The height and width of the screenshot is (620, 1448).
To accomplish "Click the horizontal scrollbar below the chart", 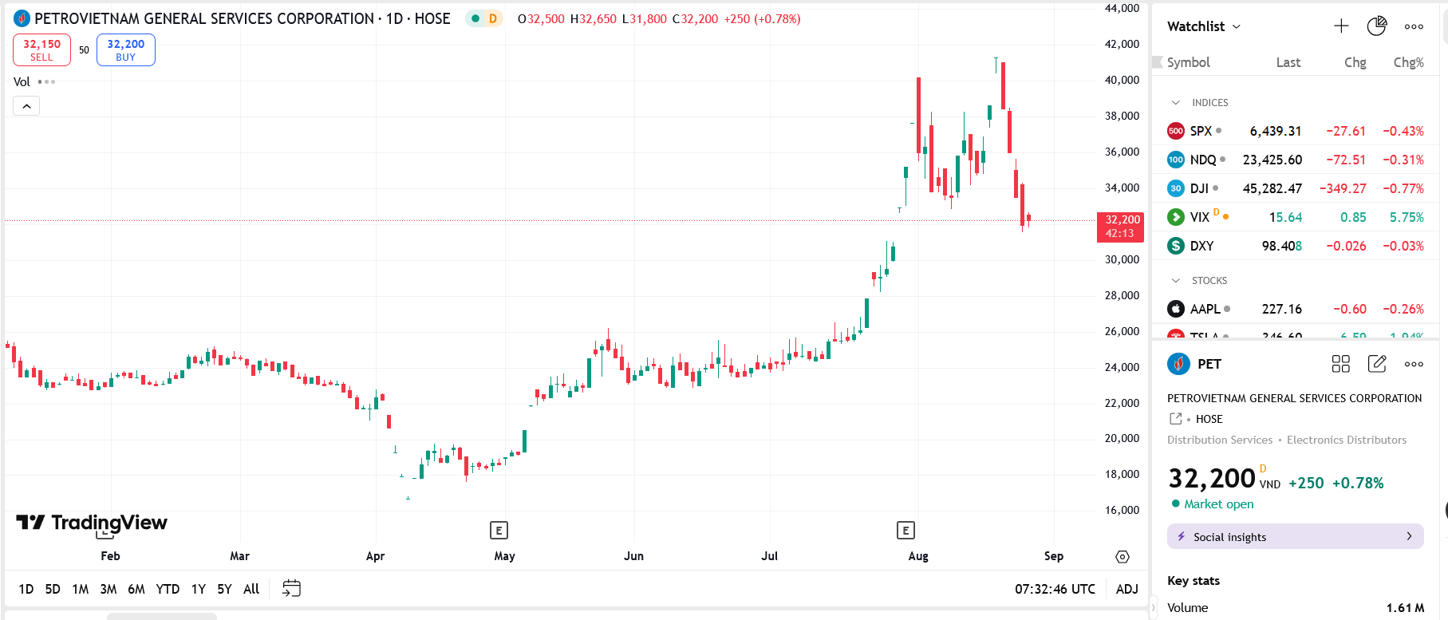I will (162, 616).
